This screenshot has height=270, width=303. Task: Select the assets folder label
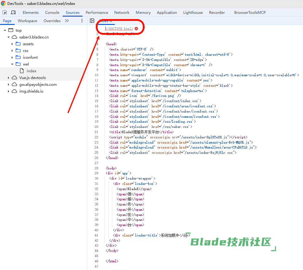[x=28, y=44]
